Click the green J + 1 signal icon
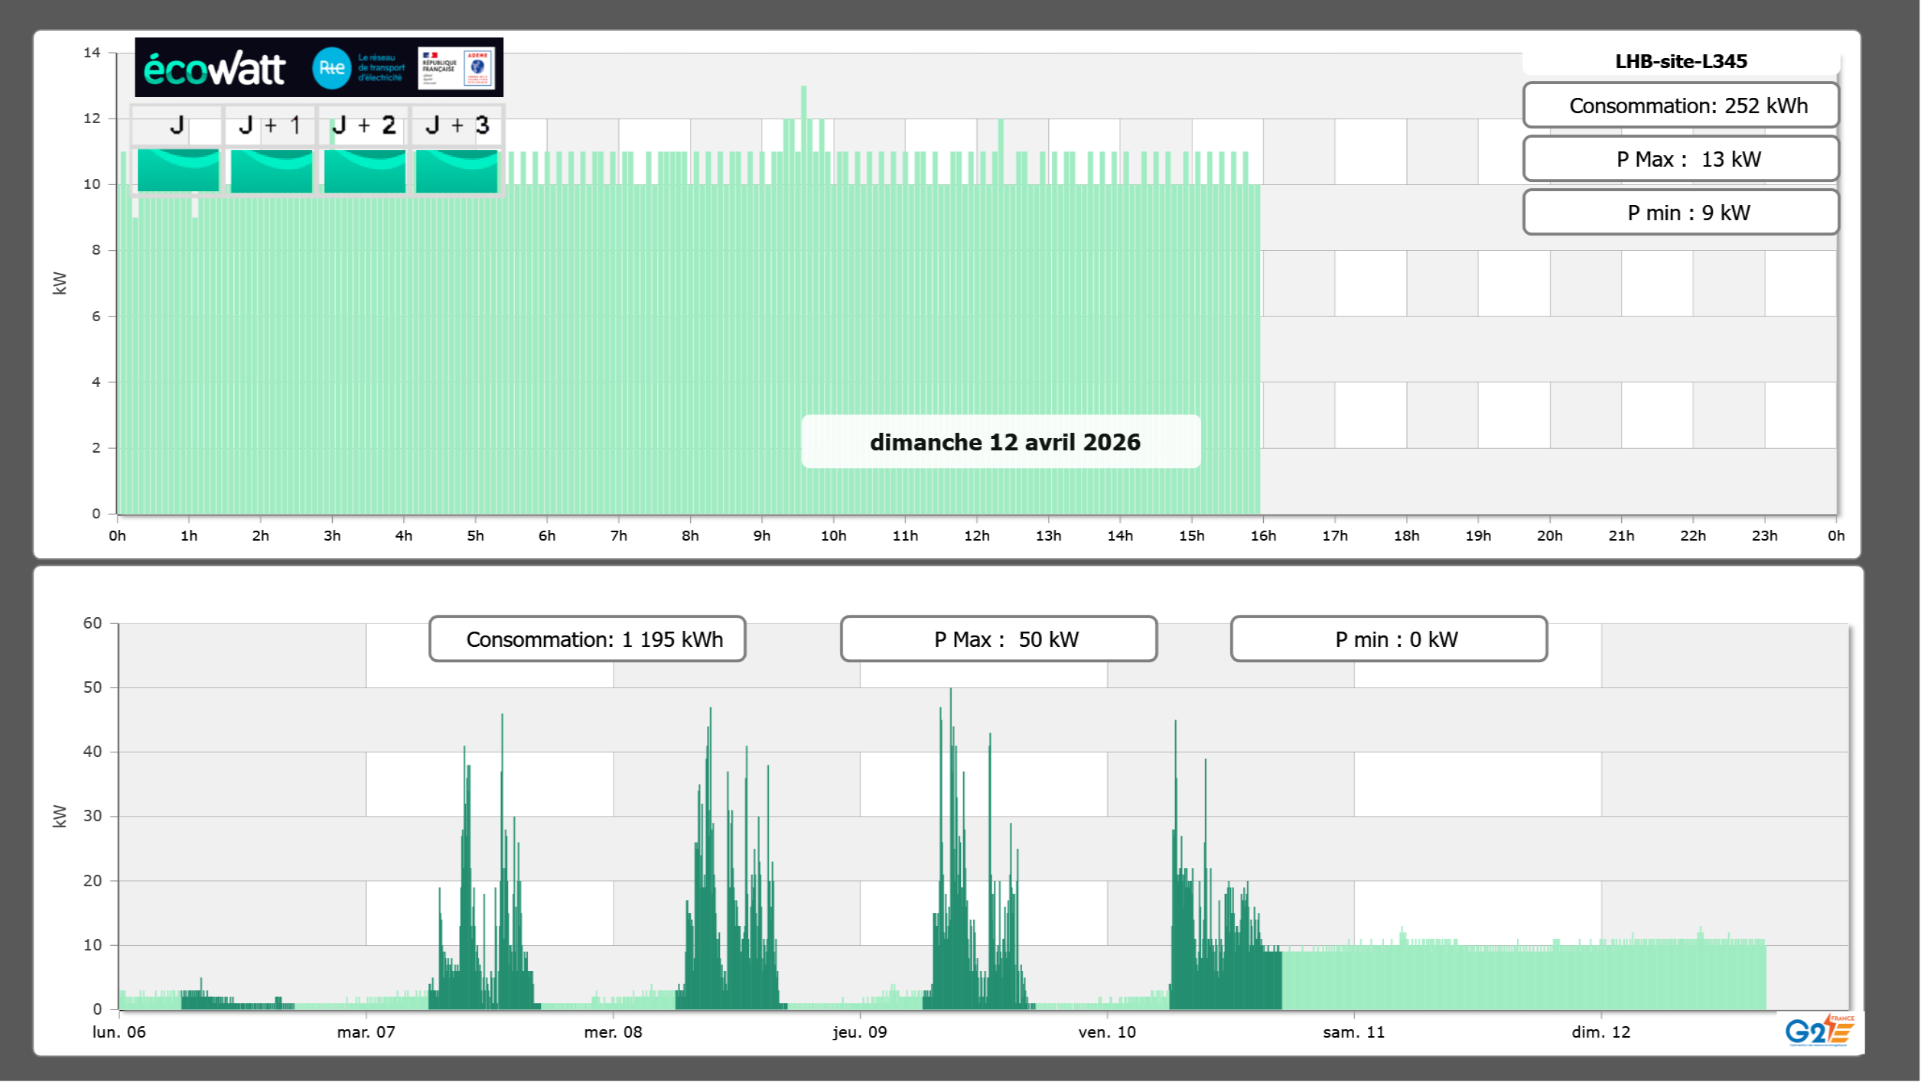The width and height of the screenshot is (1921, 1082). (x=272, y=171)
